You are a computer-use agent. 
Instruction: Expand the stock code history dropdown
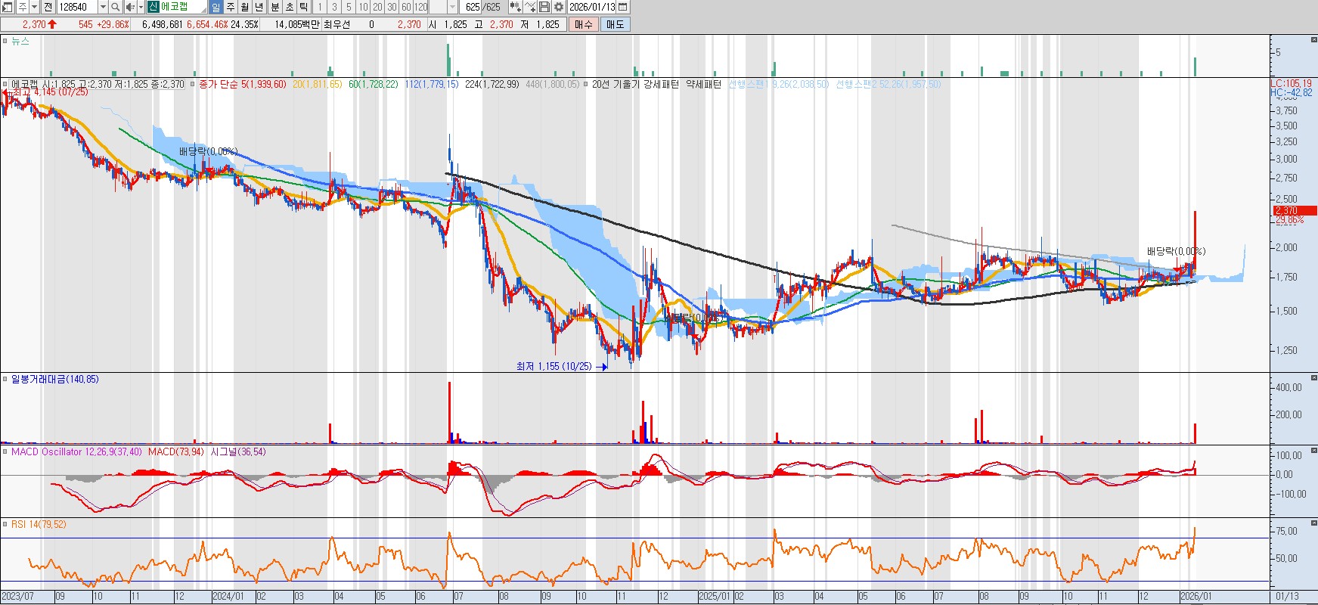(103, 7)
